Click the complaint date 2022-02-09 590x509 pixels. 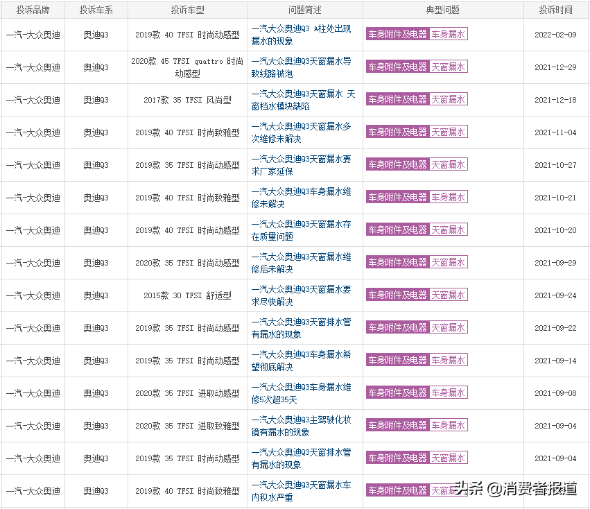555,35
